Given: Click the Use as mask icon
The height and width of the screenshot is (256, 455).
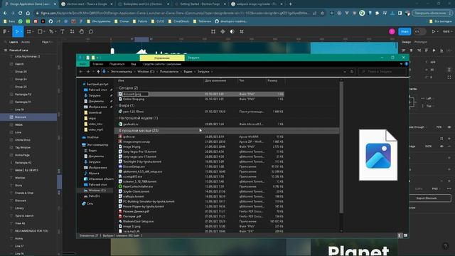Looking at the screenshot, I should click(232, 31).
